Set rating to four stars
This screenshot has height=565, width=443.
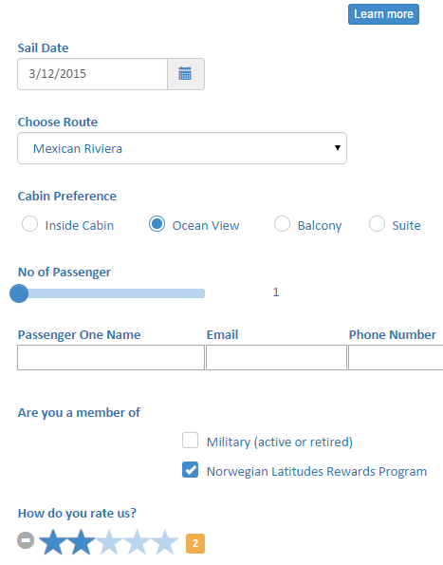click(138, 541)
